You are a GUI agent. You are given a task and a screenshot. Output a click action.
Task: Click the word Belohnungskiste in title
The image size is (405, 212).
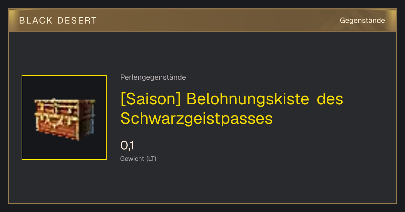pyautogui.click(x=247, y=100)
